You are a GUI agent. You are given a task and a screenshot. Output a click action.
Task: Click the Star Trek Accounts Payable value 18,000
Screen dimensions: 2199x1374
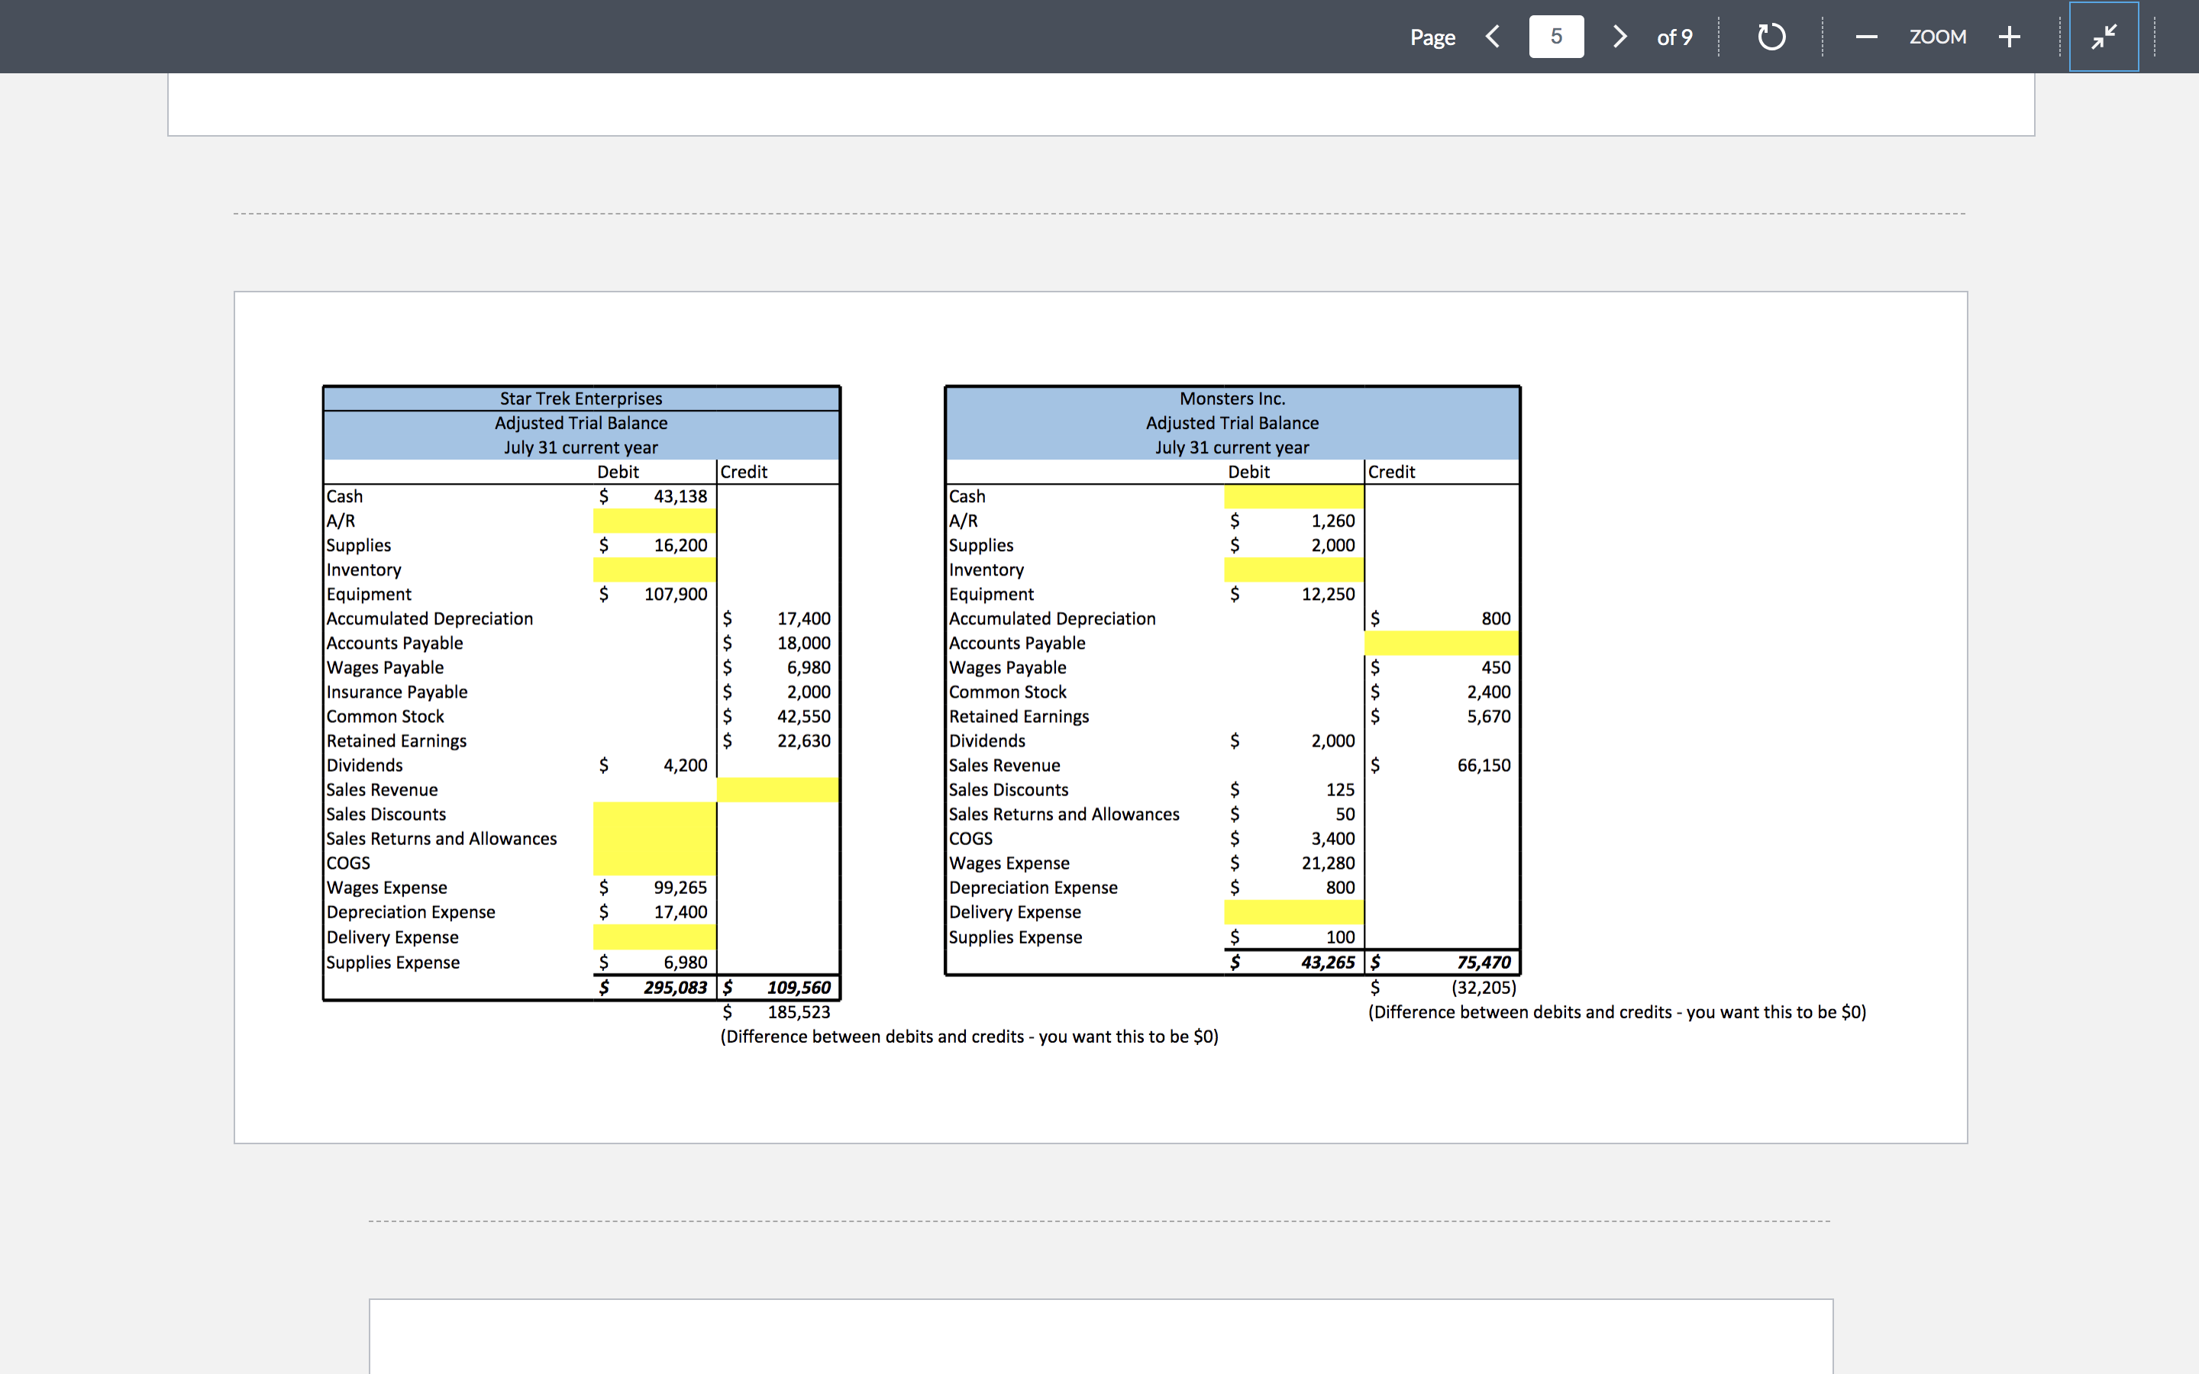(803, 643)
